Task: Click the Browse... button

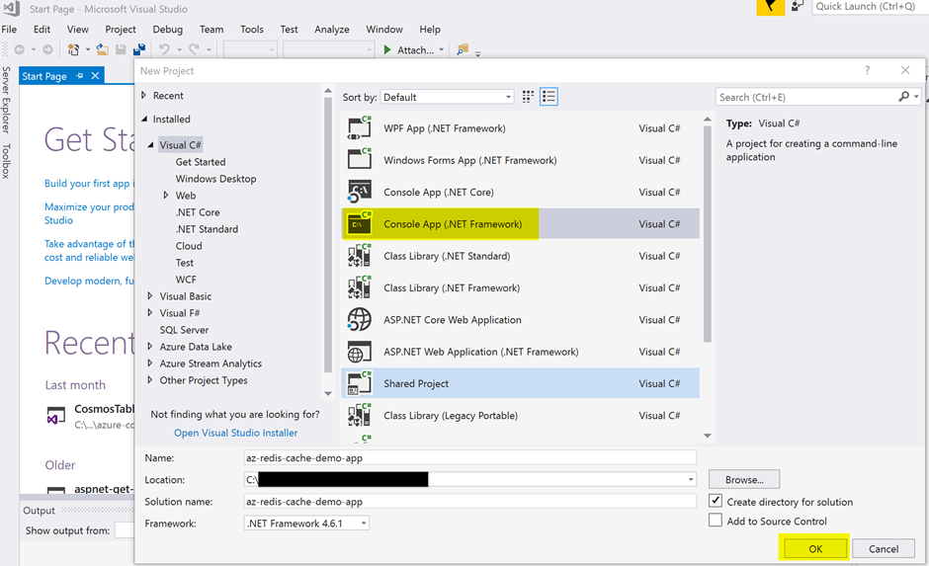Action: coord(744,479)
